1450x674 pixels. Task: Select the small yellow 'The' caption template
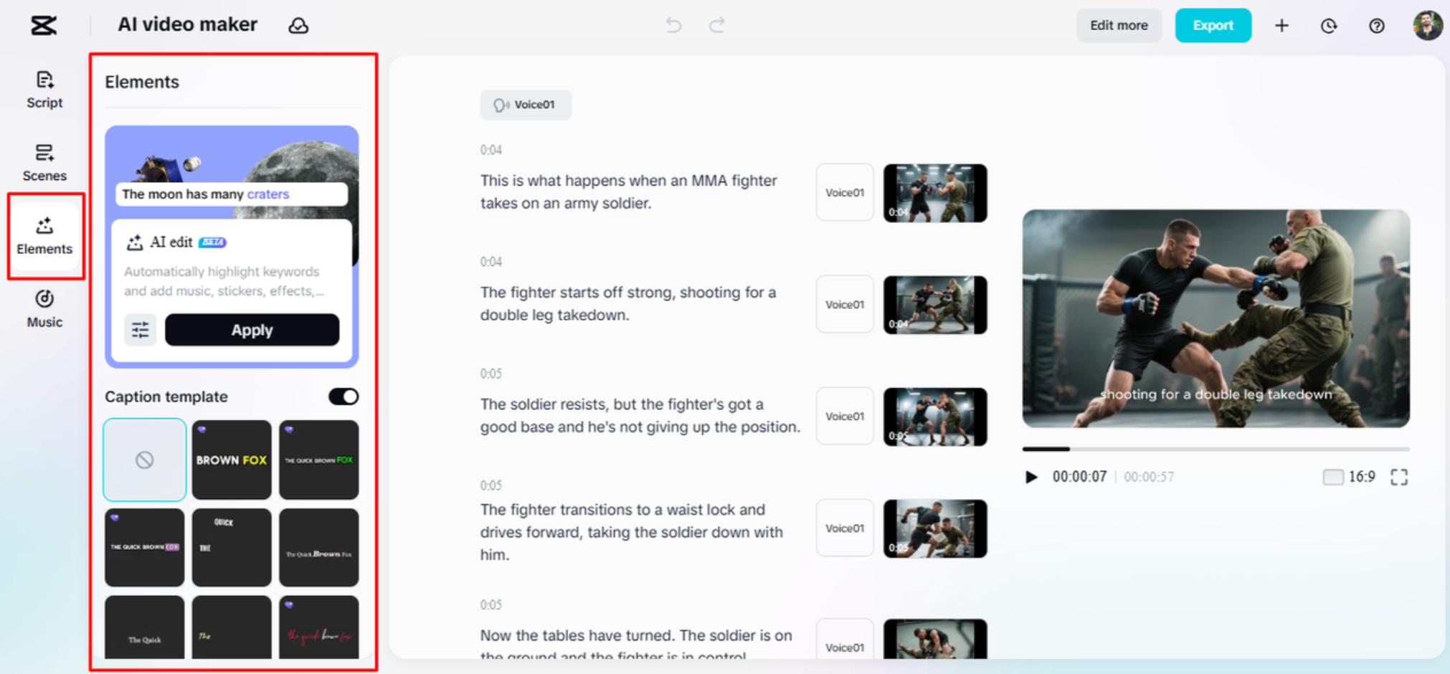click(x=232, y=627)
